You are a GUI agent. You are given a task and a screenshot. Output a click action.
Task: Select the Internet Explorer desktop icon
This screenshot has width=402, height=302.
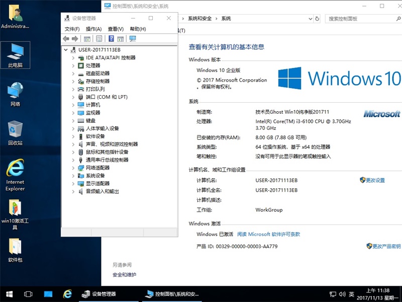pos(15,174)
